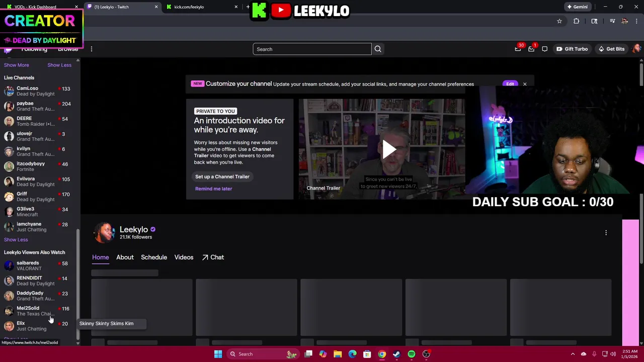This screenshot has width=644, height=362.
Task: Open notifications inbox with 1 badge
Action: pos(531,49)
